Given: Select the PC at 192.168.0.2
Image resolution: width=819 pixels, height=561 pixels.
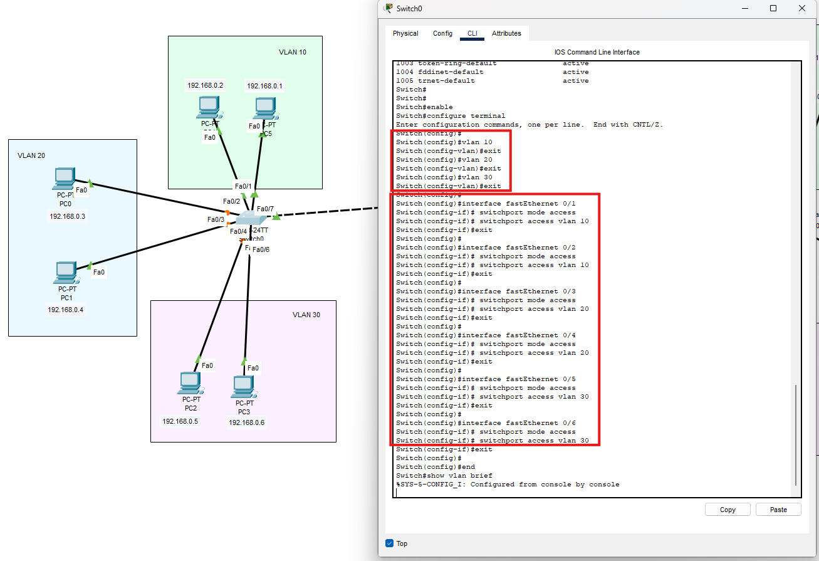Looking at the screenshot, I should pos(209,108).
